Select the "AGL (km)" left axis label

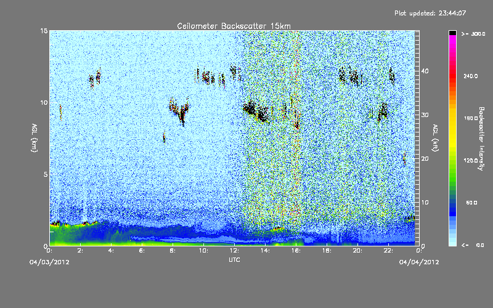35,138
